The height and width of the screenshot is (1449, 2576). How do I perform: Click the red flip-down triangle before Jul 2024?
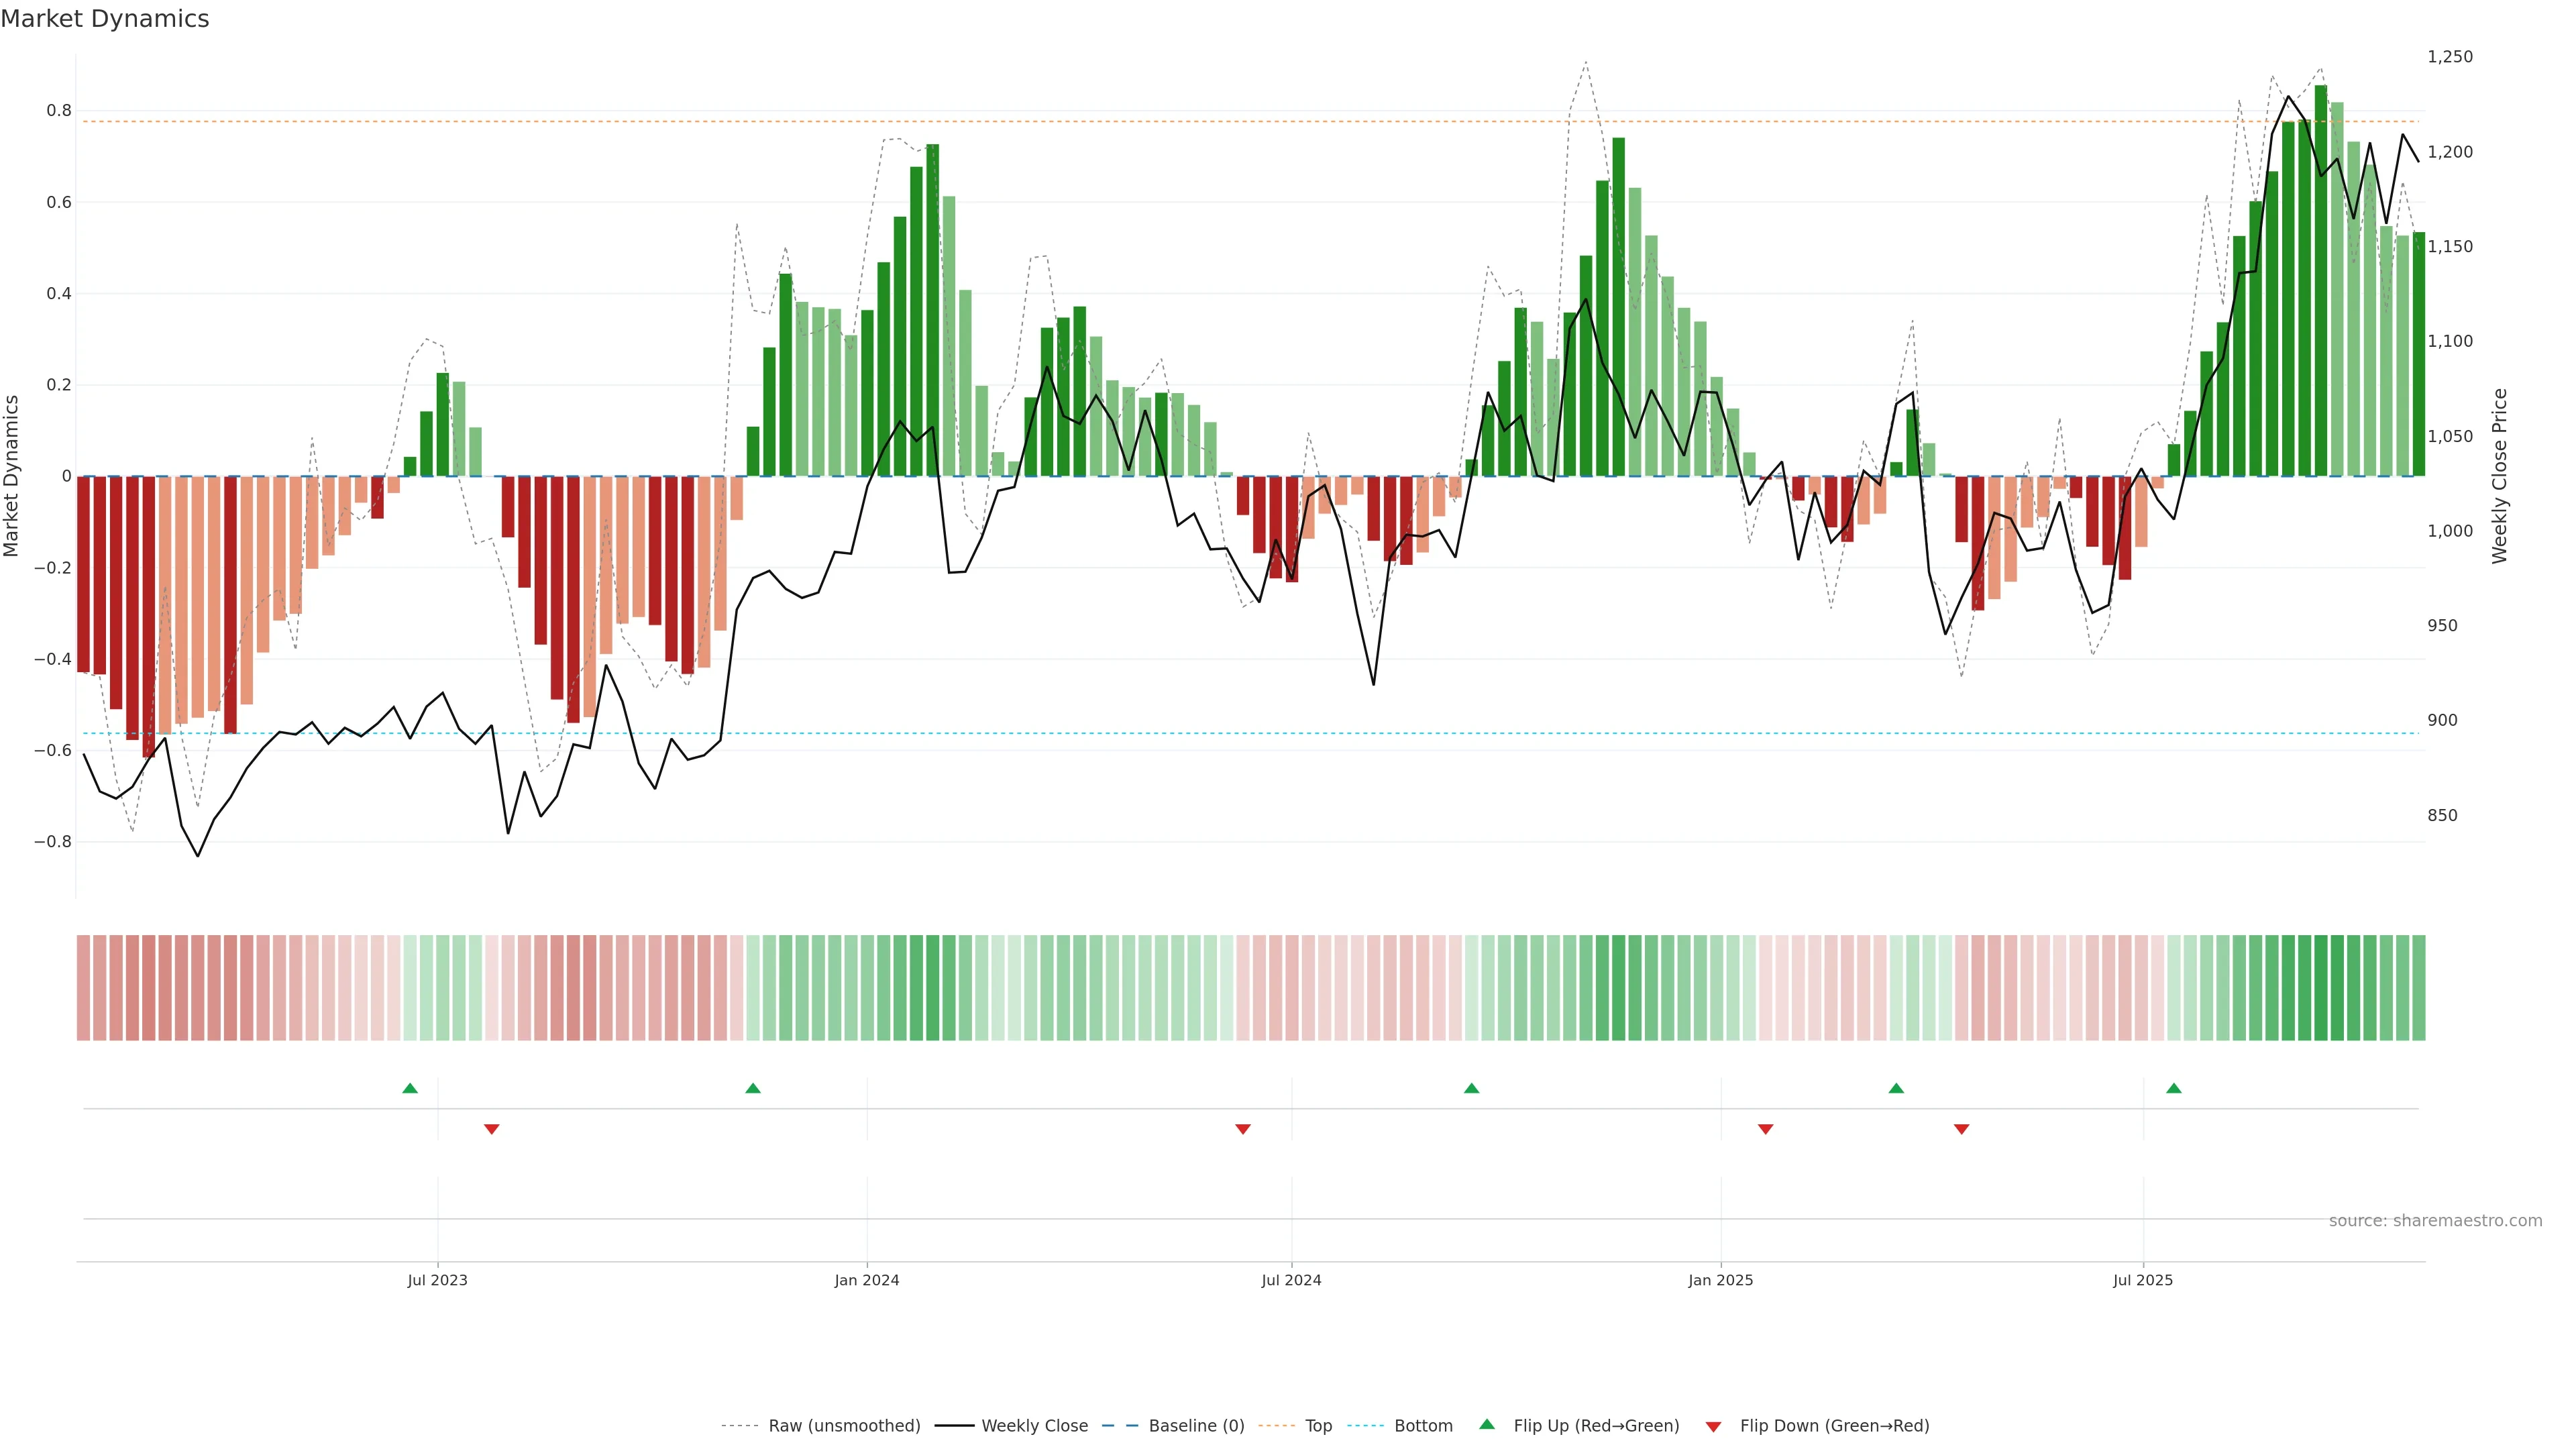point(1243,1129)
